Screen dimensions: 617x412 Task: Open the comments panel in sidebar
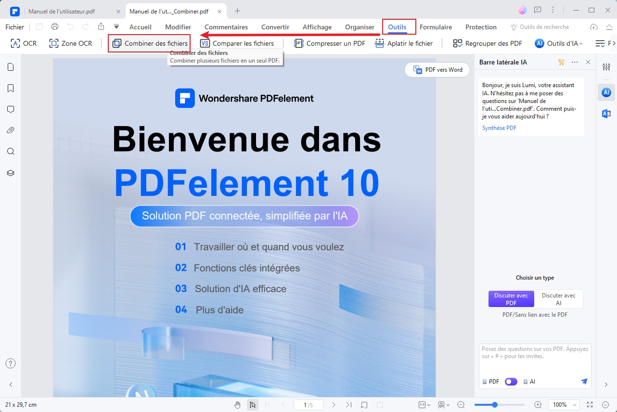pos(11,109)
